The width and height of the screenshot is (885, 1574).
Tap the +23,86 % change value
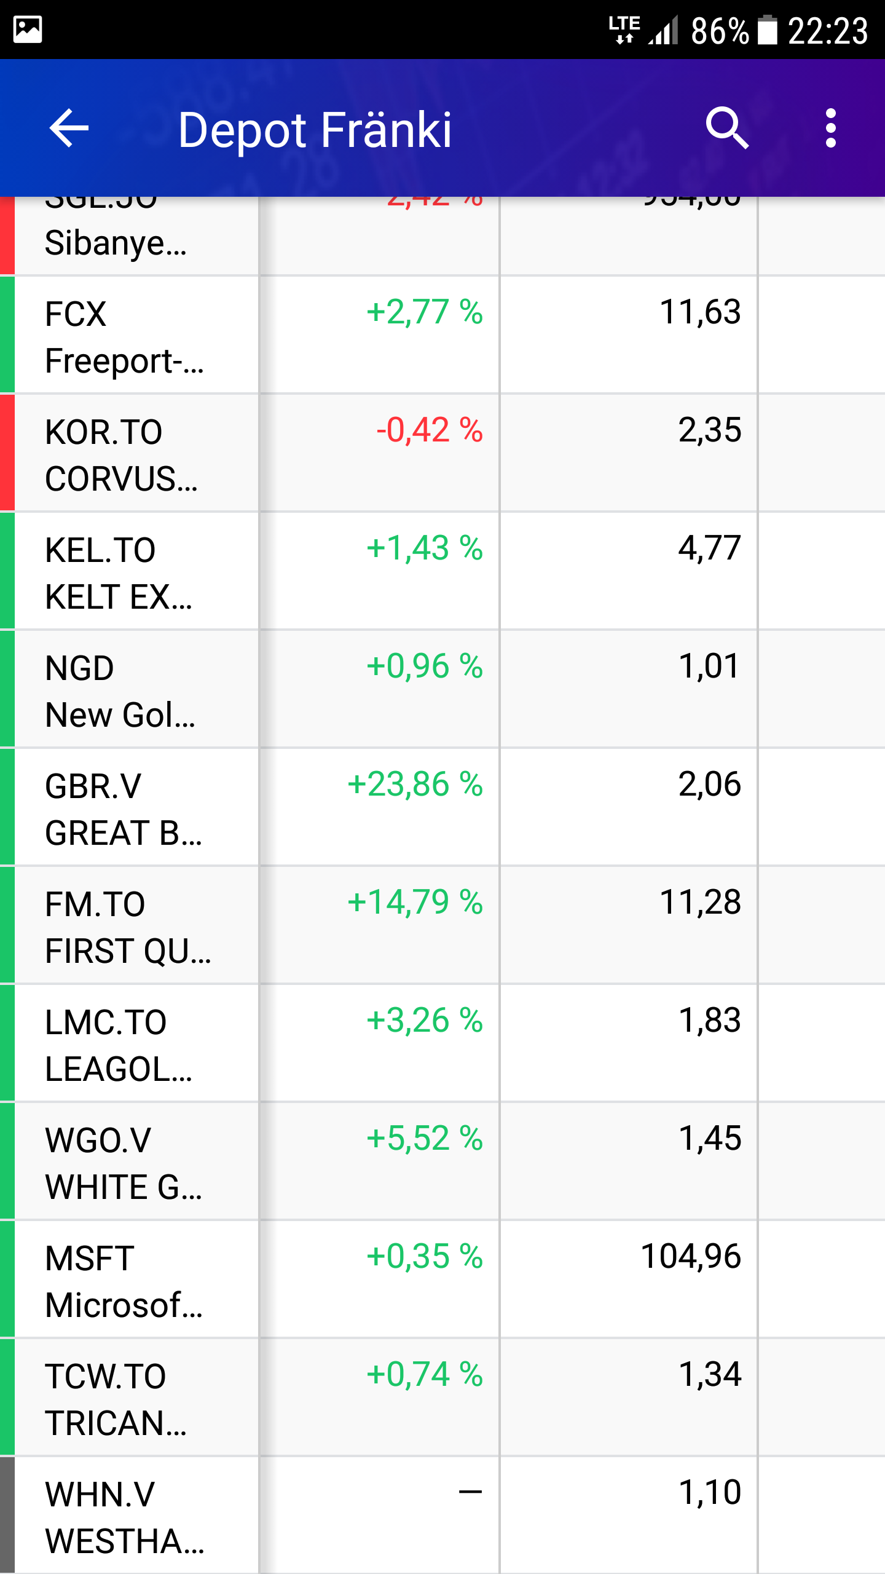point(415,785)
